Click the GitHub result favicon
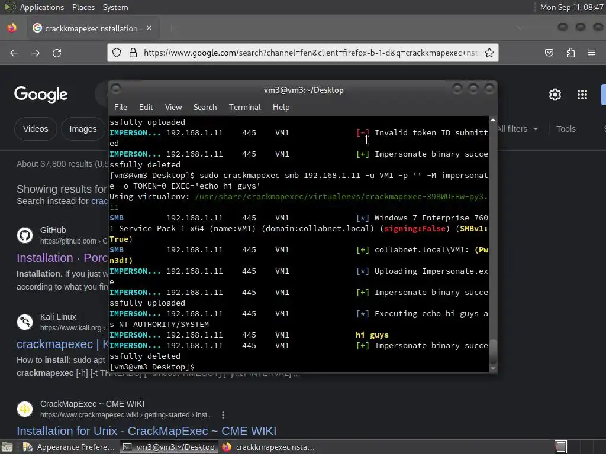606x454 pixels. [25, 235]
